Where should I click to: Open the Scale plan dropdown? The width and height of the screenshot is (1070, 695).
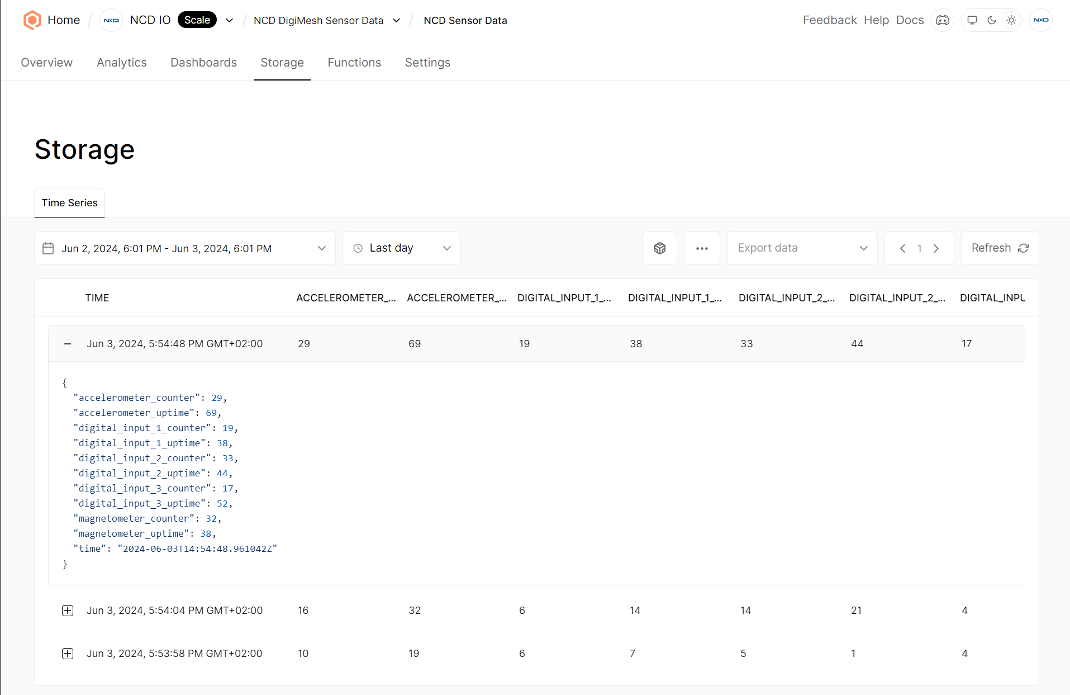pyautogui.click(x=229, y=20)
